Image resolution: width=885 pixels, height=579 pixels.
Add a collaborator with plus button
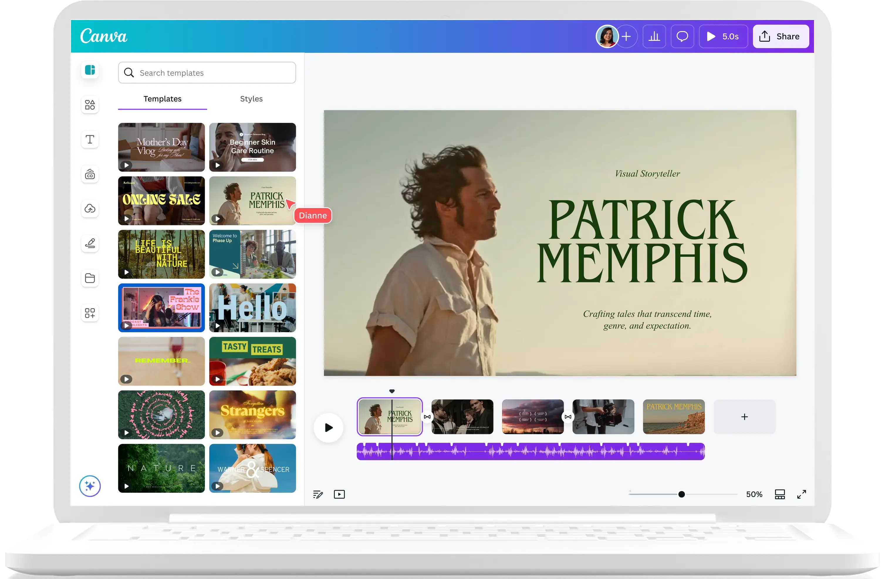point(626,36)
